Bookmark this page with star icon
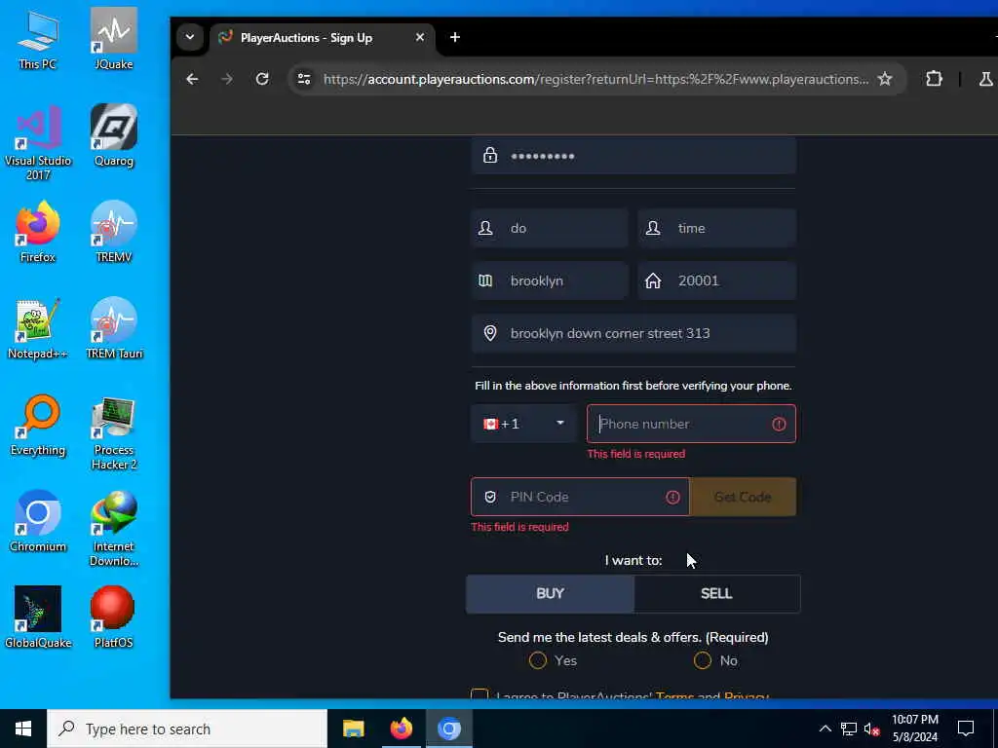 click(885, 79)
